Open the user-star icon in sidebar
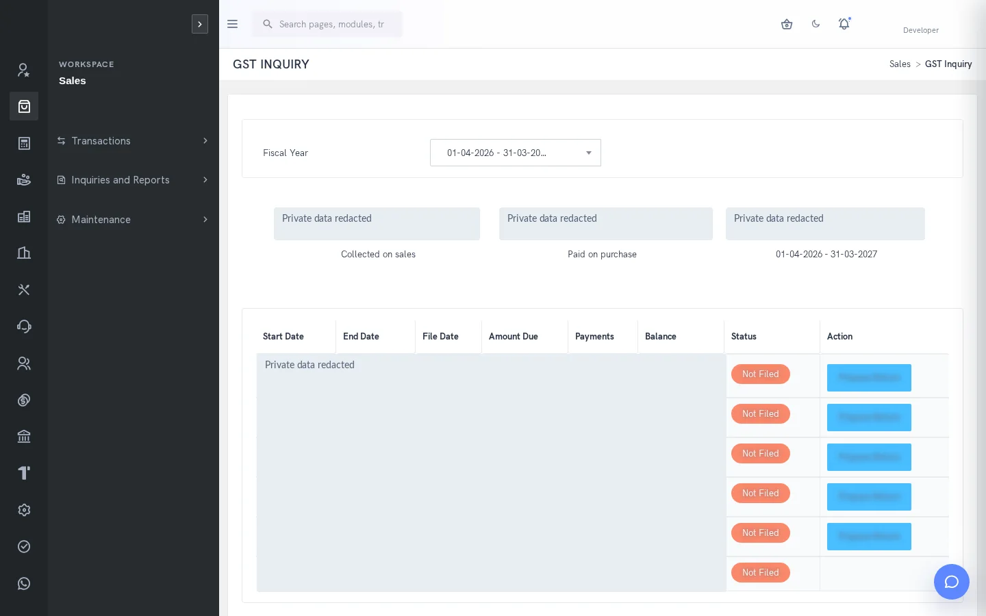The height and width of the screenshot is (616, 986). [x=24, y=70]
